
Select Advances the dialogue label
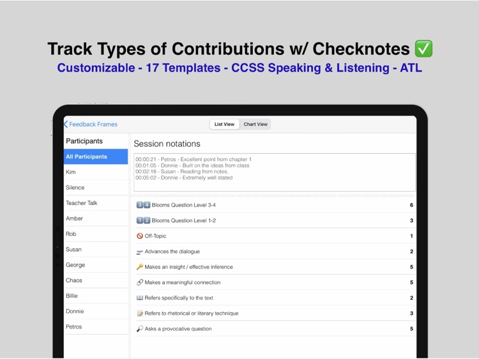tap(172, 252)
